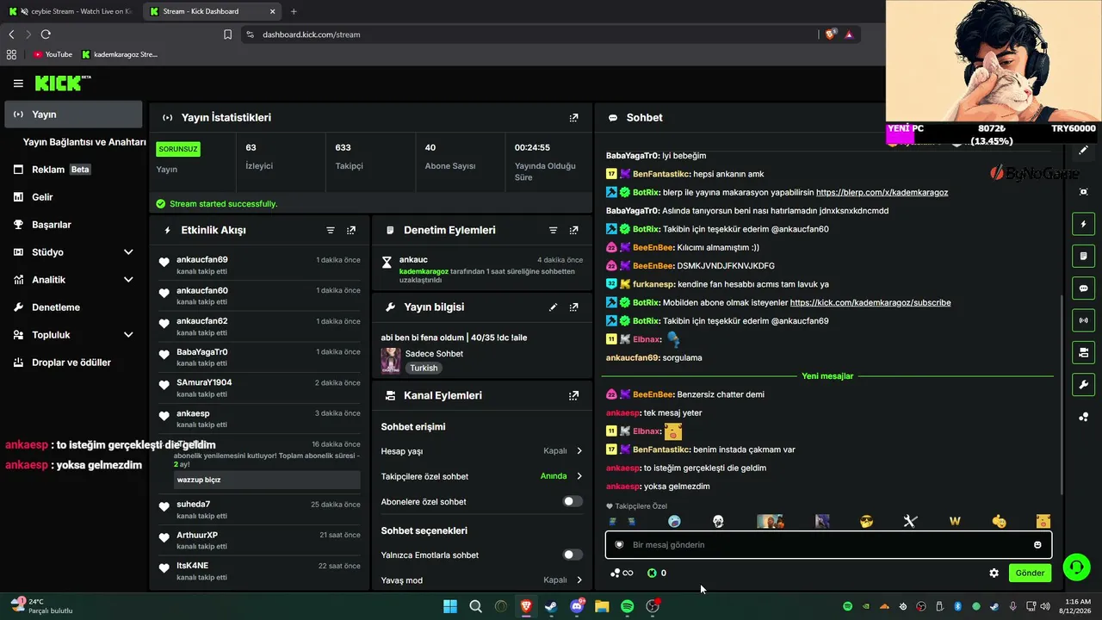Screen dimensions: 1102x620
Task: Select BabaYagaTr0 follow entry in activity feed
Action: 260,357
